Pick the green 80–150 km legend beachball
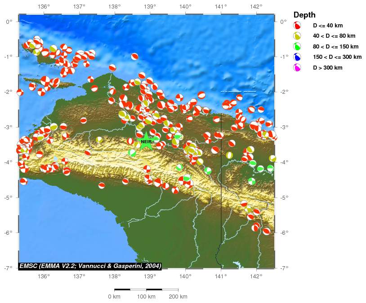Screen dimensions: 366x303 coord(297,46)
